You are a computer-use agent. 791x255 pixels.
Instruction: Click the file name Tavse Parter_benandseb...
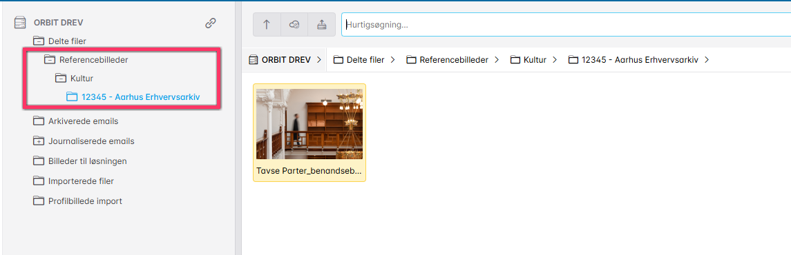point(309,170)
